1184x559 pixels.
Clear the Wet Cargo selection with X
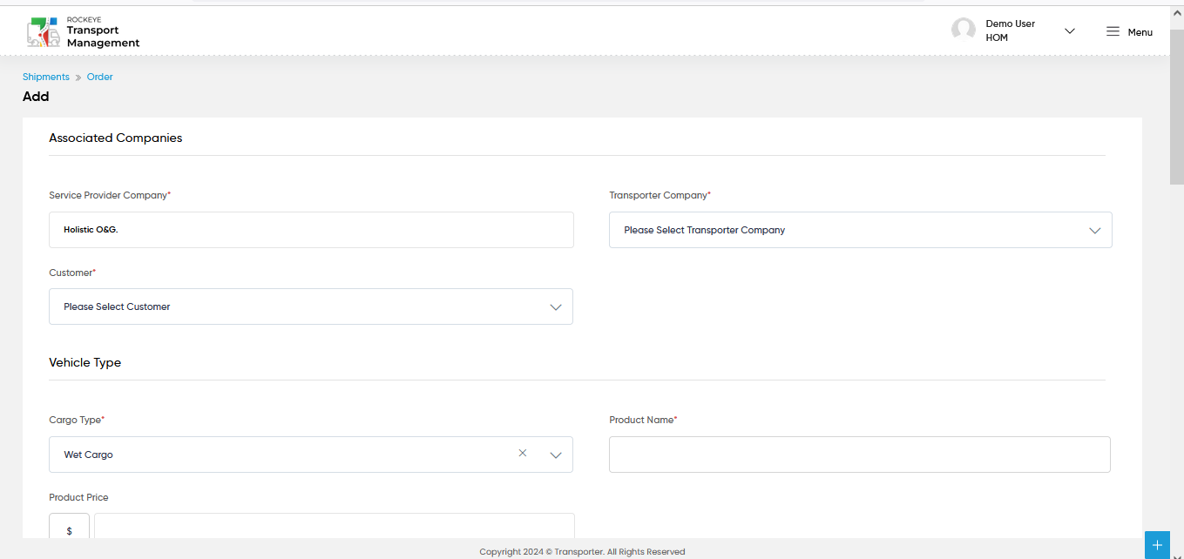pos(523,453)
